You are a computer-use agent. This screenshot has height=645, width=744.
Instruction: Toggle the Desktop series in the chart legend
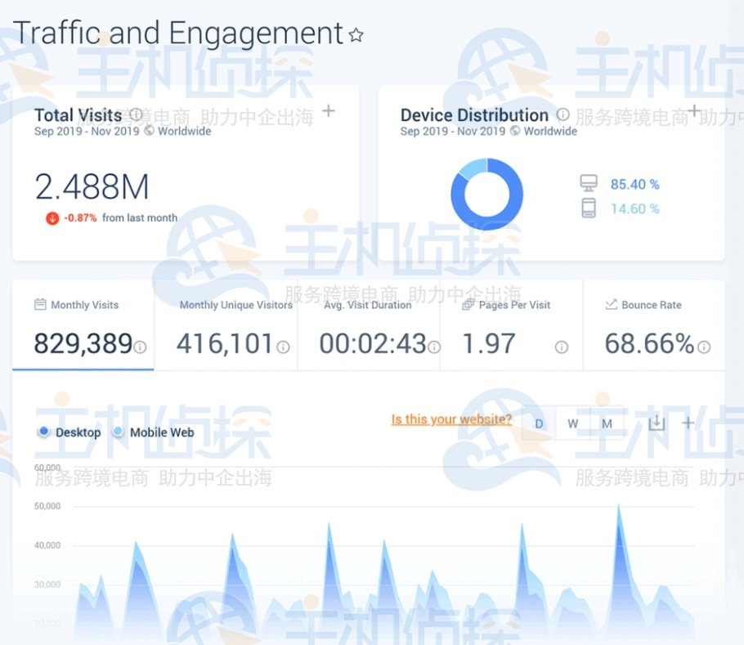(69, 432)
